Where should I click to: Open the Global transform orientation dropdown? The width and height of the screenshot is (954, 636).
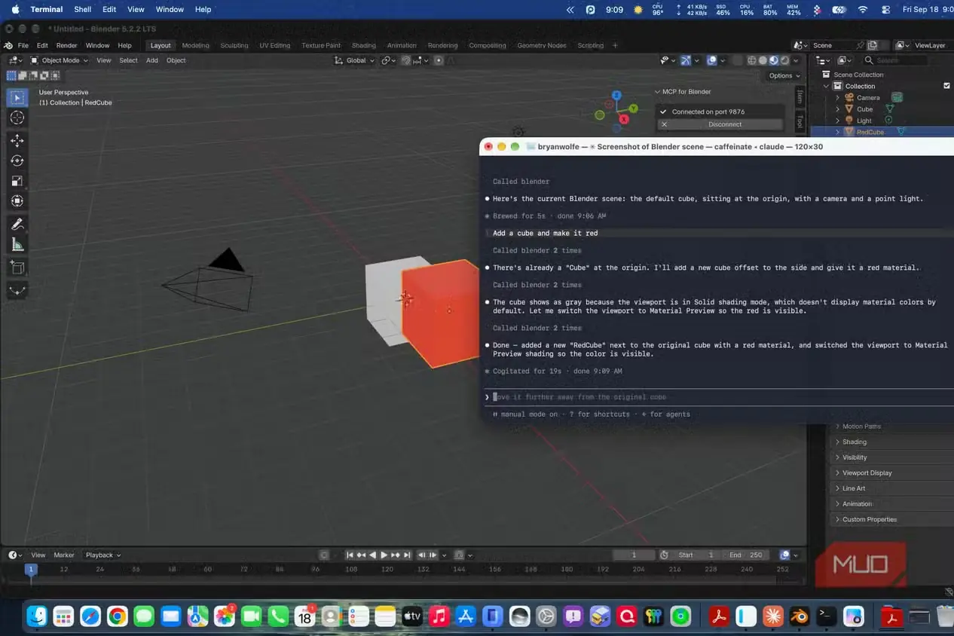click(355, 60)
